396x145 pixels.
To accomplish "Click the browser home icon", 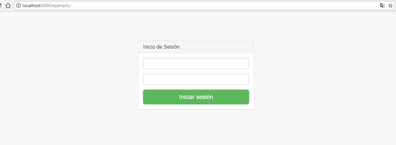I will tap(8, 5).
